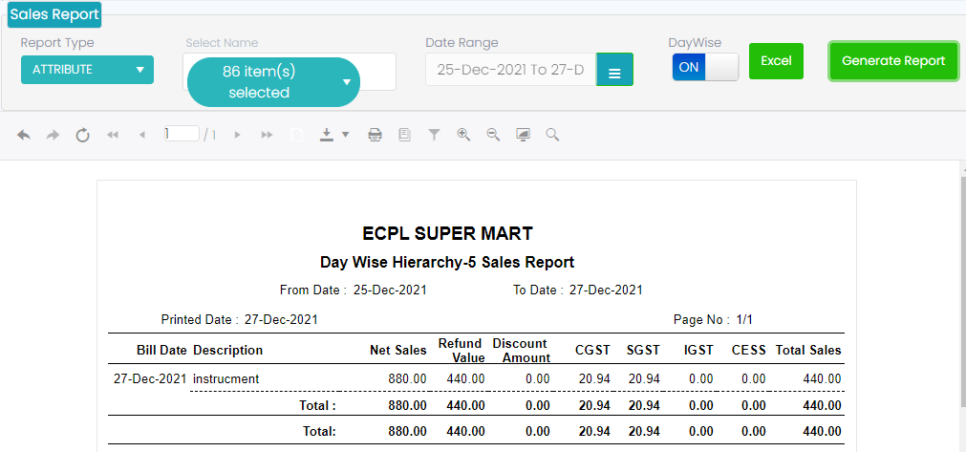Zoom out using magnifier minus icon
This screenshot has width=966, height=452.
[493, 136]
